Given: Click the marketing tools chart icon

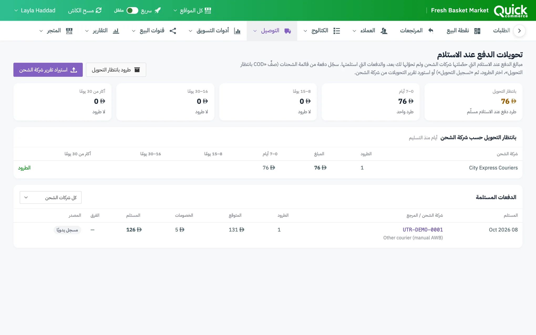Looking at the screenshot, I should click(x=237, y=31).
